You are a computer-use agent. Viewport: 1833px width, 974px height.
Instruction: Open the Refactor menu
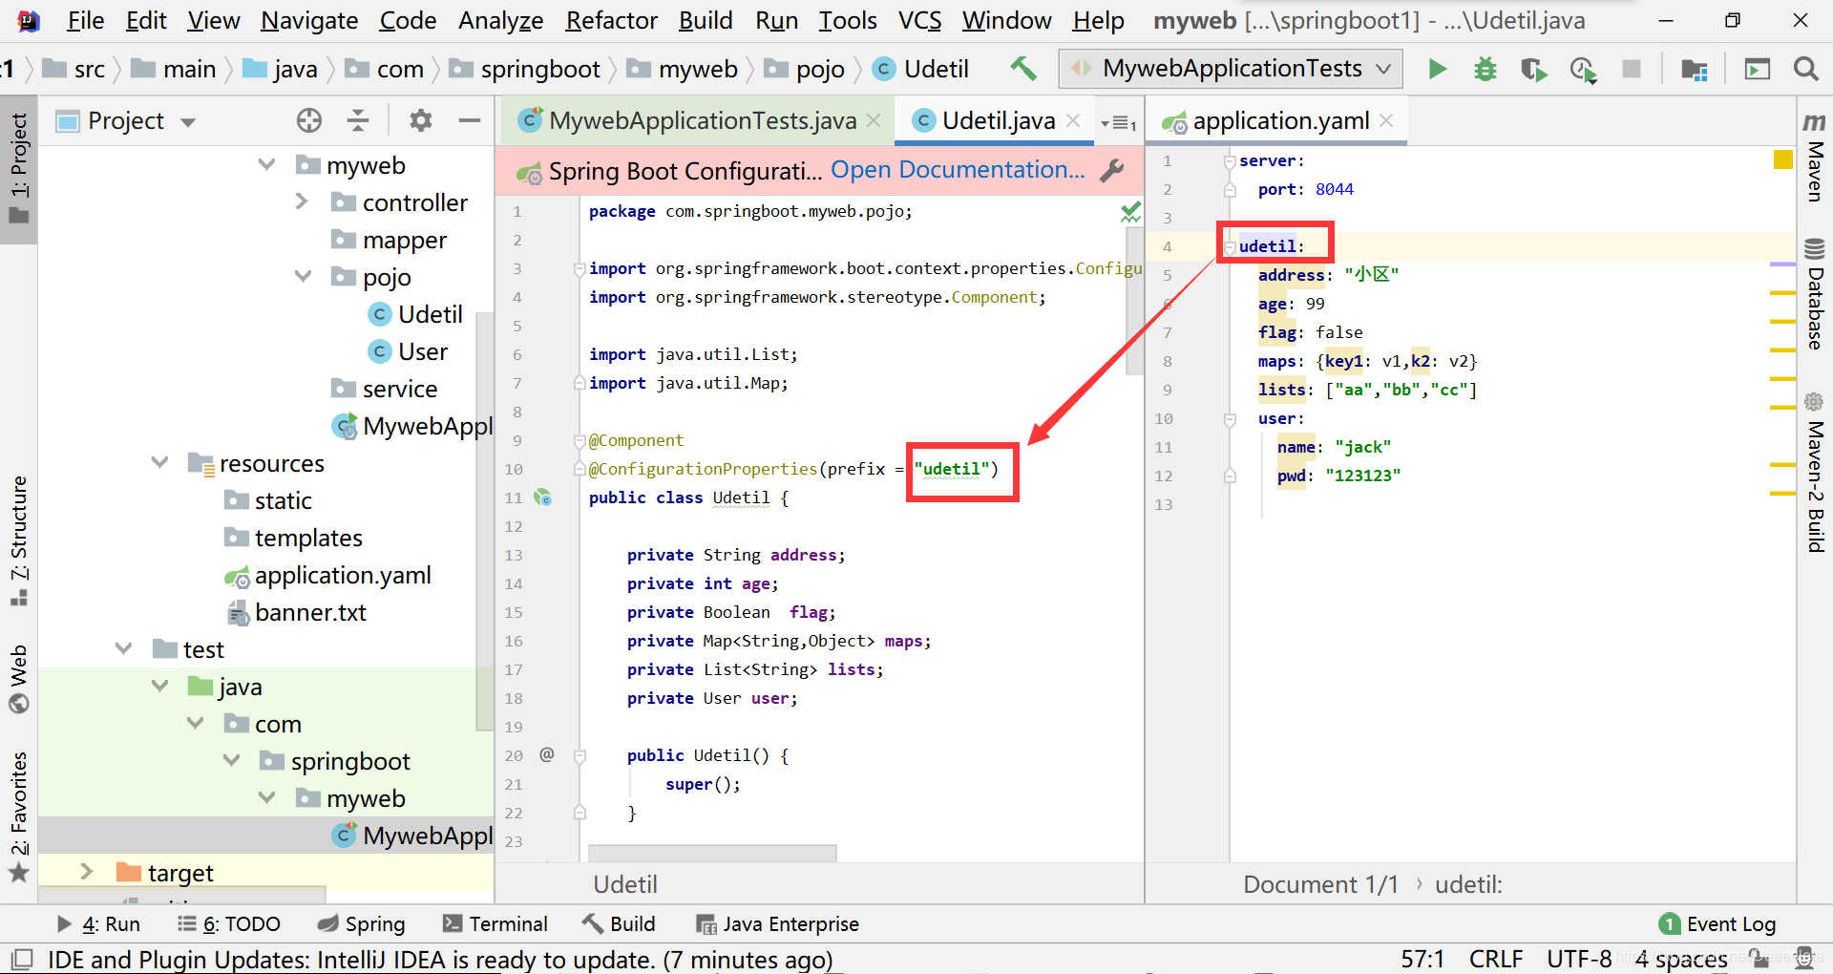tap(611, 20)
